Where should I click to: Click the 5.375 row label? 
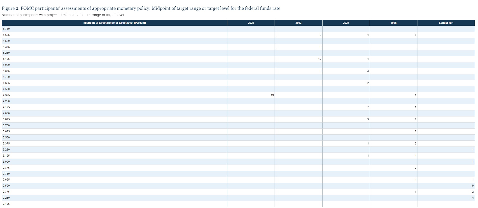tap(6, 47)
